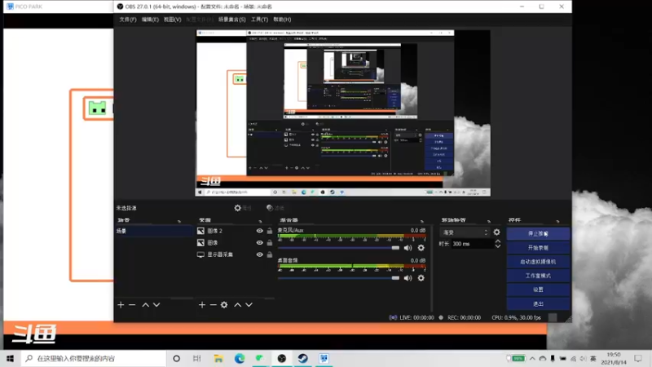This screenshot has width=652, height=367.
Task: Click the 图像 2 image source icon
Action: (x=200, y=231)
